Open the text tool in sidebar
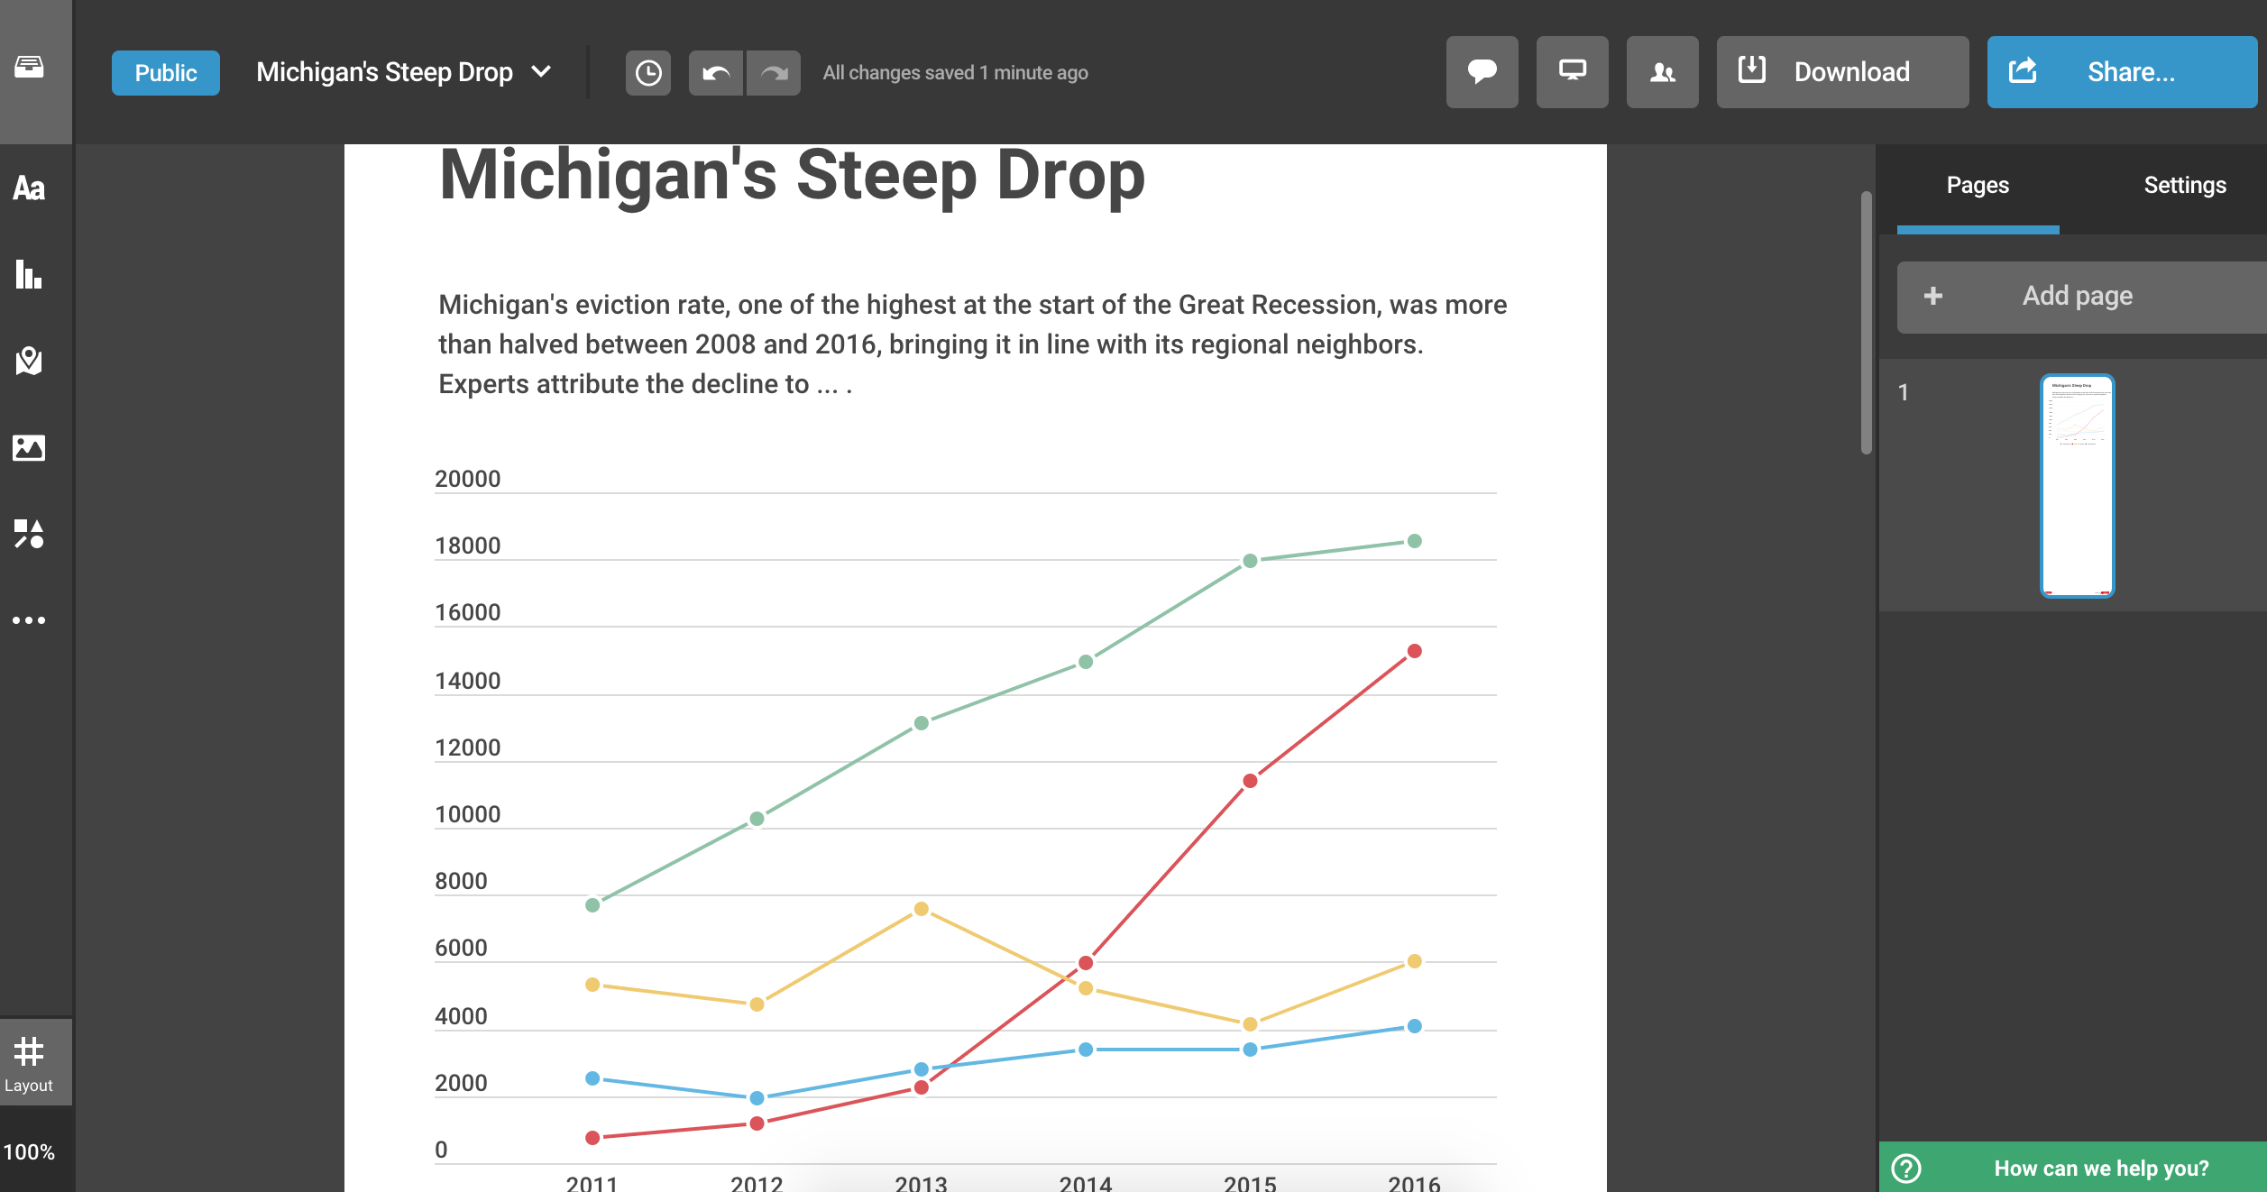The width and height of the screenshot is (2267, 1192). (29, 188)
